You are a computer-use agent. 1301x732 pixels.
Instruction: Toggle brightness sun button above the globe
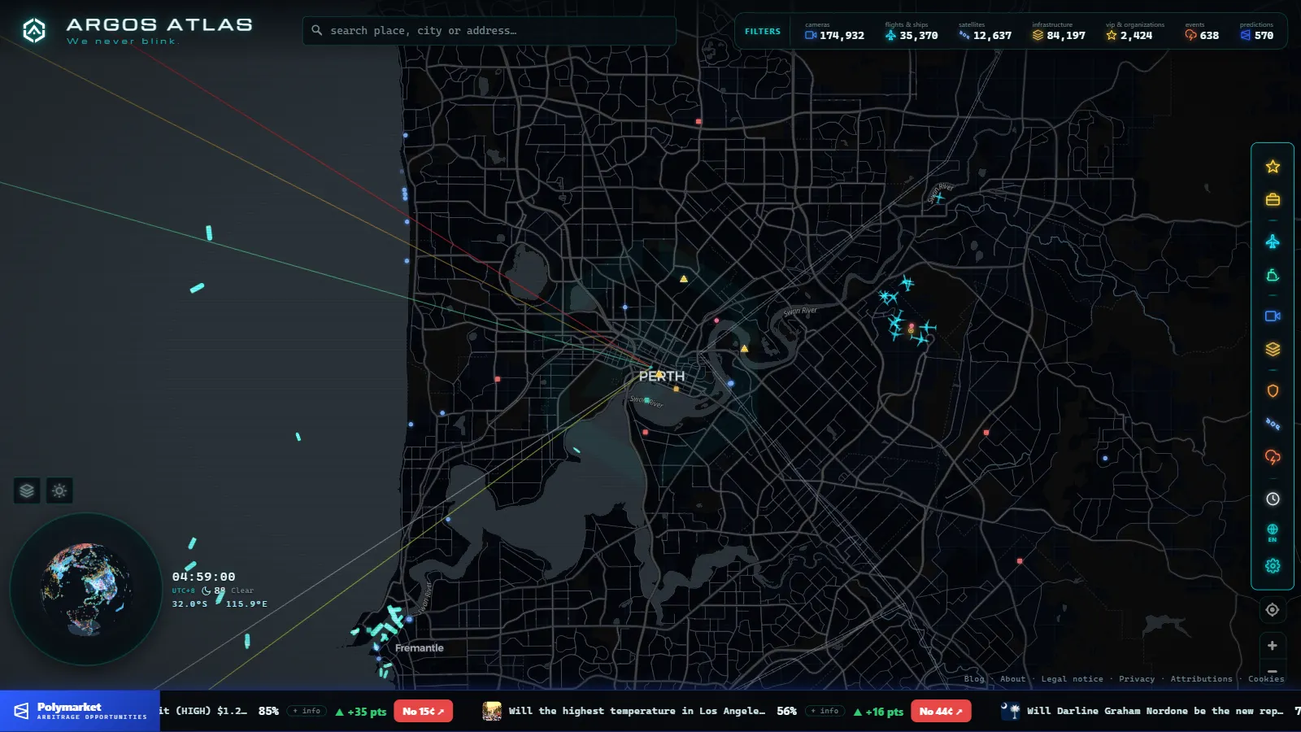coord(59,490)
